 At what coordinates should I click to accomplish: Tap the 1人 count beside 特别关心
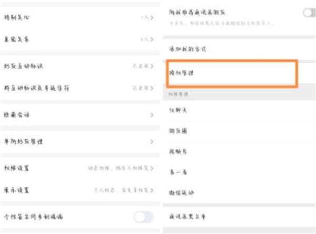coord(144,17)
